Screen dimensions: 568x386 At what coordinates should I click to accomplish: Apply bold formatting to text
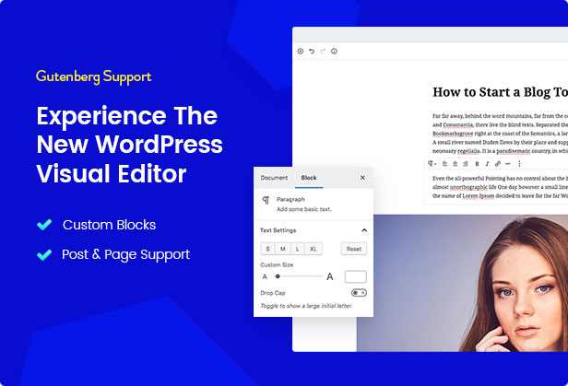point(477,163)
